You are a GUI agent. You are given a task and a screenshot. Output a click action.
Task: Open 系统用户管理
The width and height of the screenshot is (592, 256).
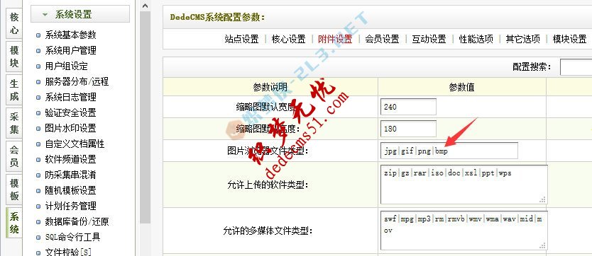click(x=70, y=50)
